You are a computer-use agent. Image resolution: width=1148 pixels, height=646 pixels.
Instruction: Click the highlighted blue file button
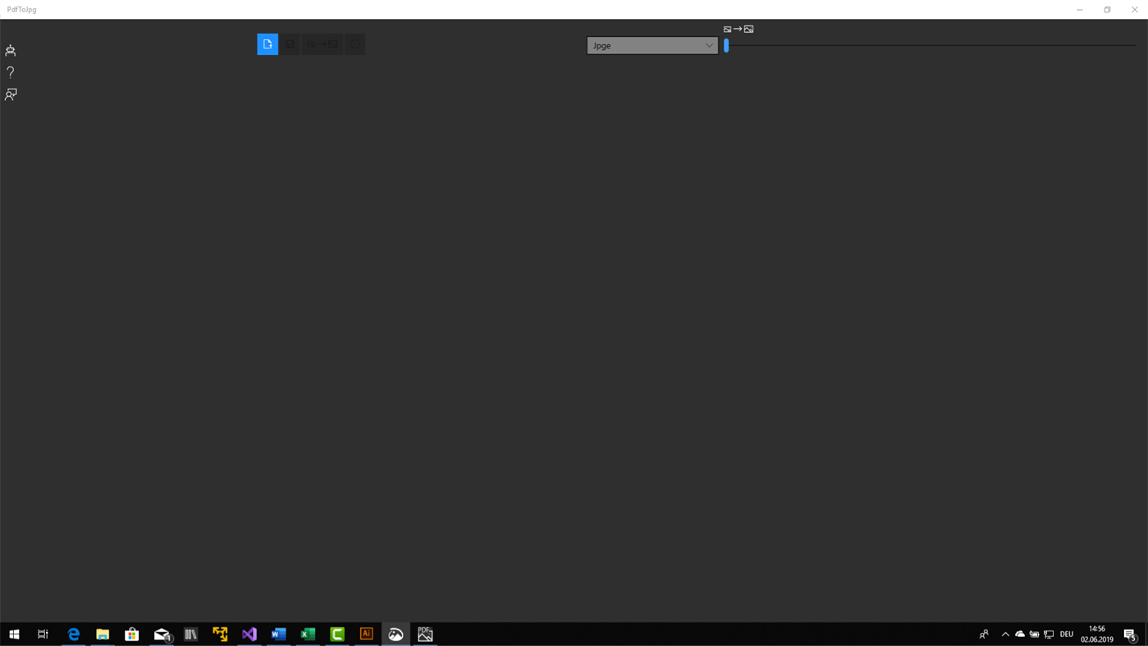268,44
